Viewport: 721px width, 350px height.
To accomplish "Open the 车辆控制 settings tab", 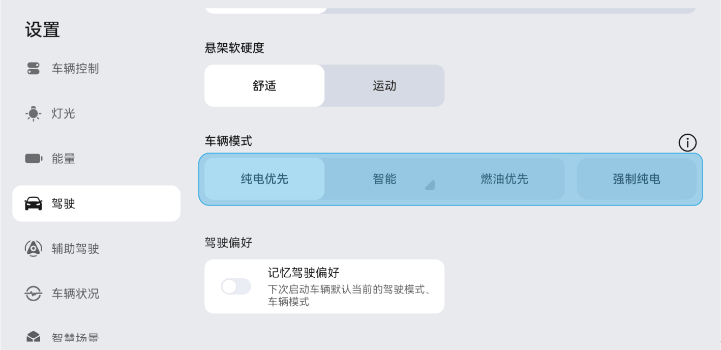I will pyautogui.click(x=75, y=69).
